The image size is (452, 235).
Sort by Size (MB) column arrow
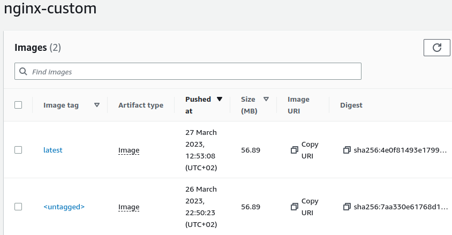266,99
